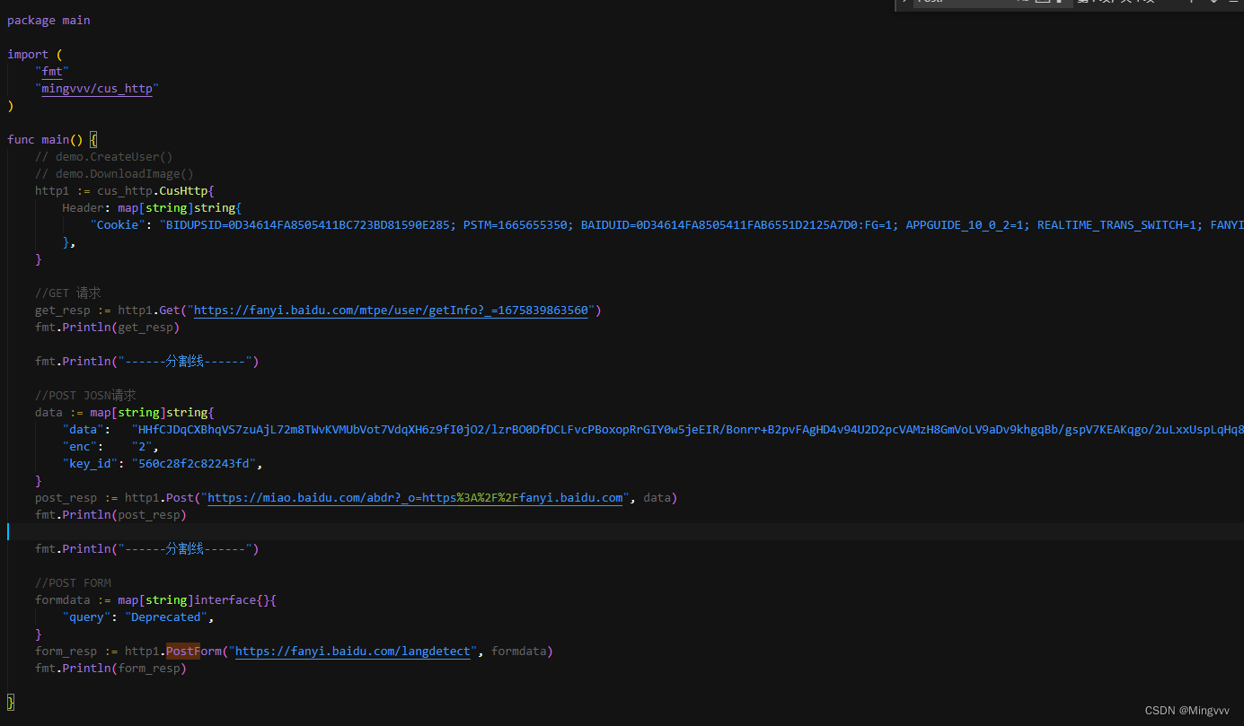Click the //POST JOSN请求 comment
The width and height of the screenshot is (1244, 726).
pos(86,396)
